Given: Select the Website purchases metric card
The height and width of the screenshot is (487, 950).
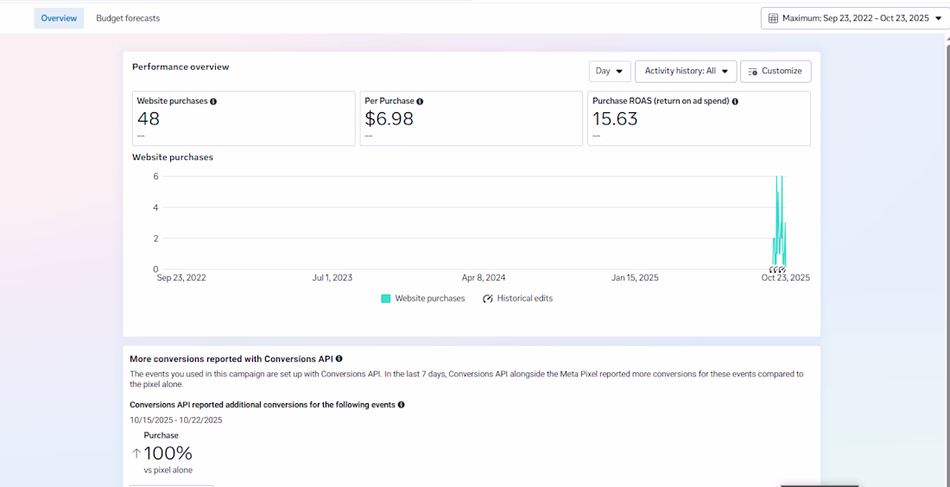Looking at the screenshot, I should pos(244,118).
